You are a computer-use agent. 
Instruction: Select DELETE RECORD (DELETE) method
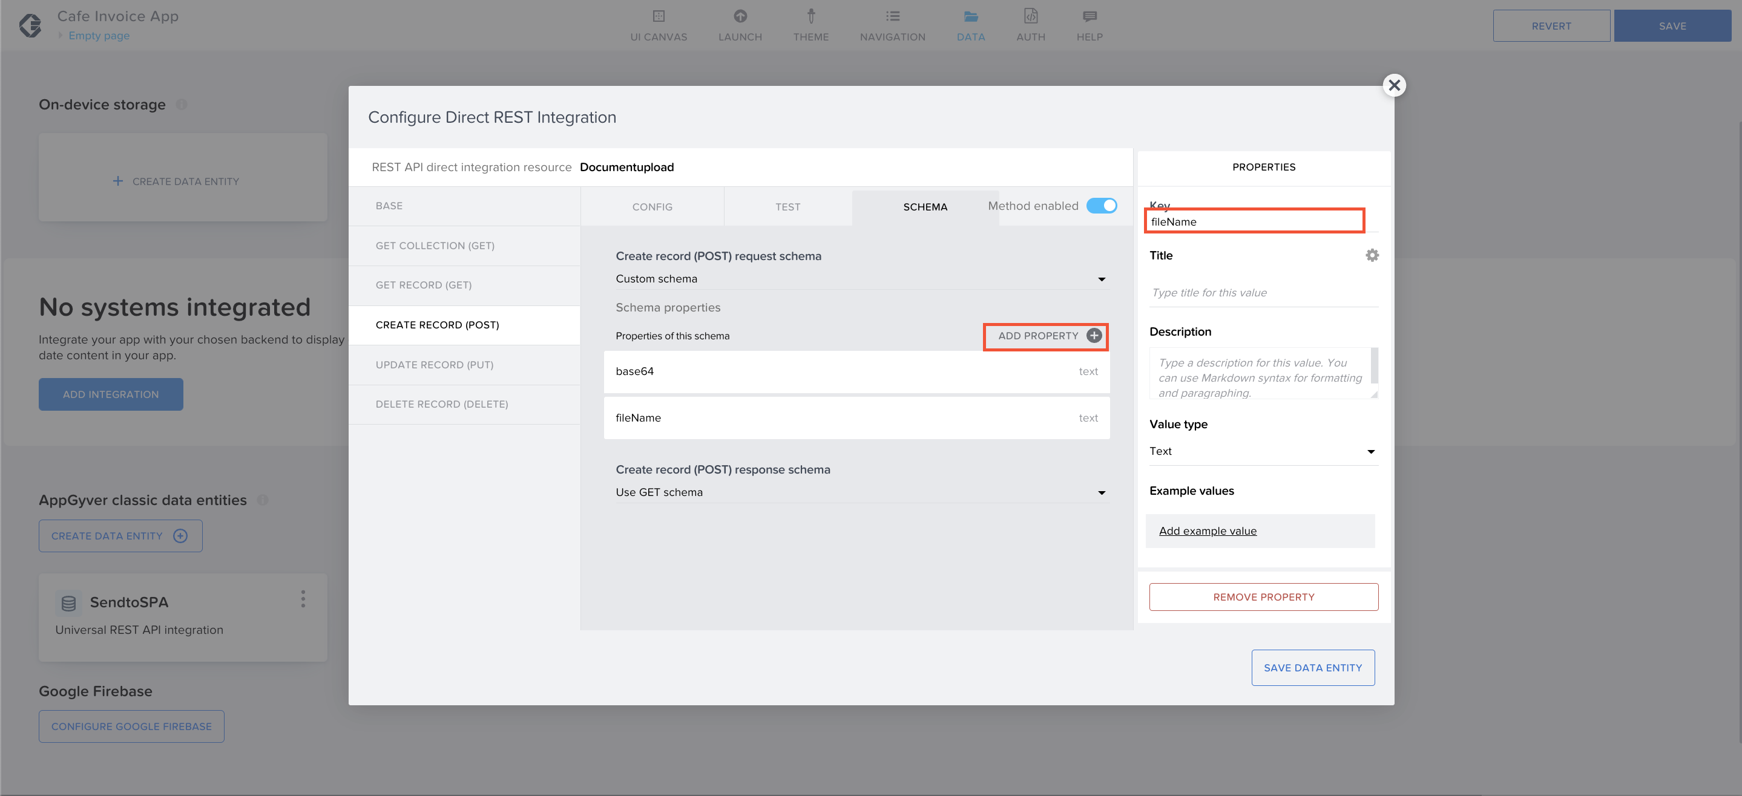pos(465,404)
